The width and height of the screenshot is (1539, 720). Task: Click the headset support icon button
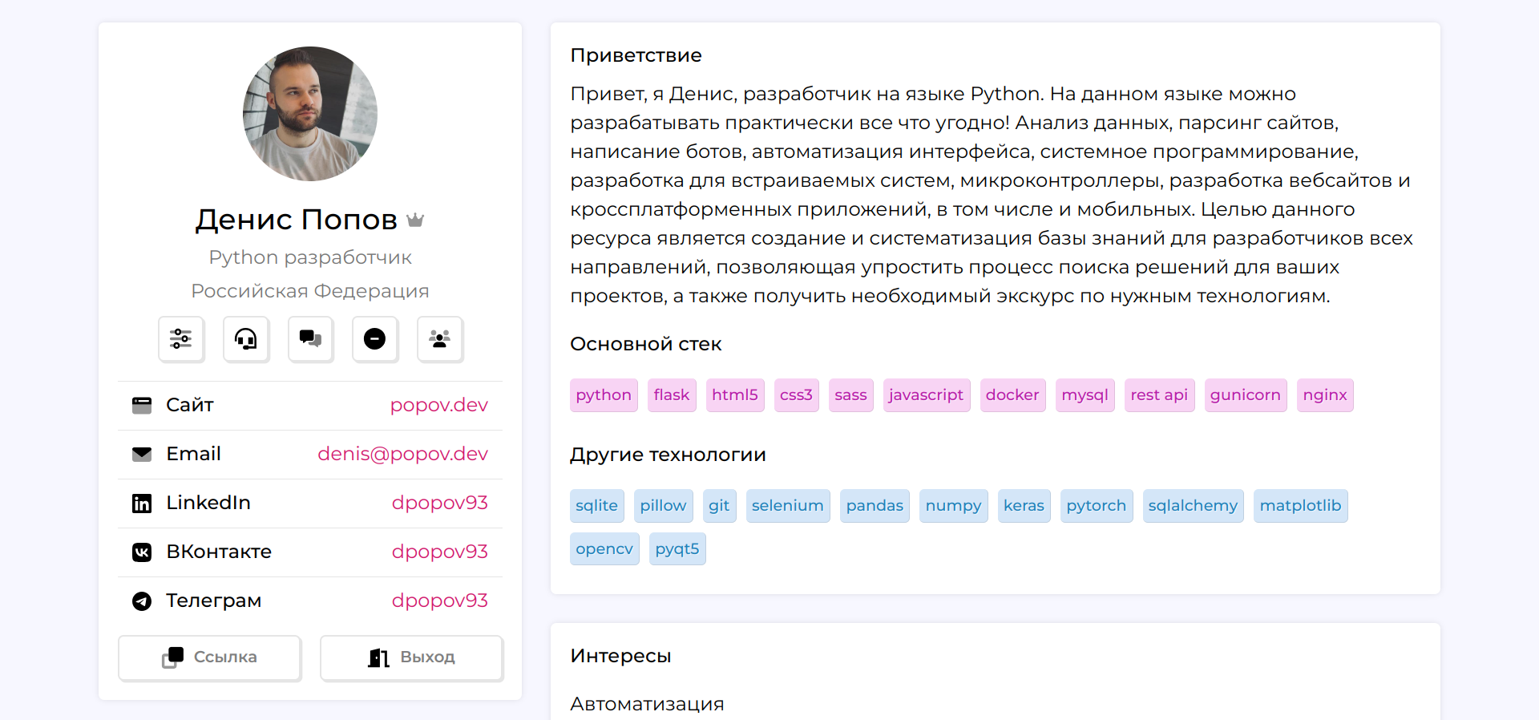click(x=246, y=339)
